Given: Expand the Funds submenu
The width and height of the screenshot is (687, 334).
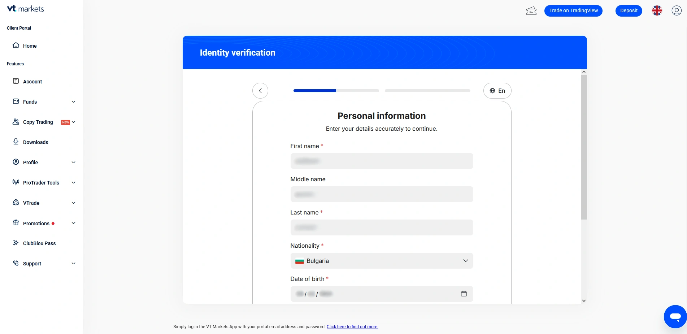Looking at the screenshot, I should 73,102.
